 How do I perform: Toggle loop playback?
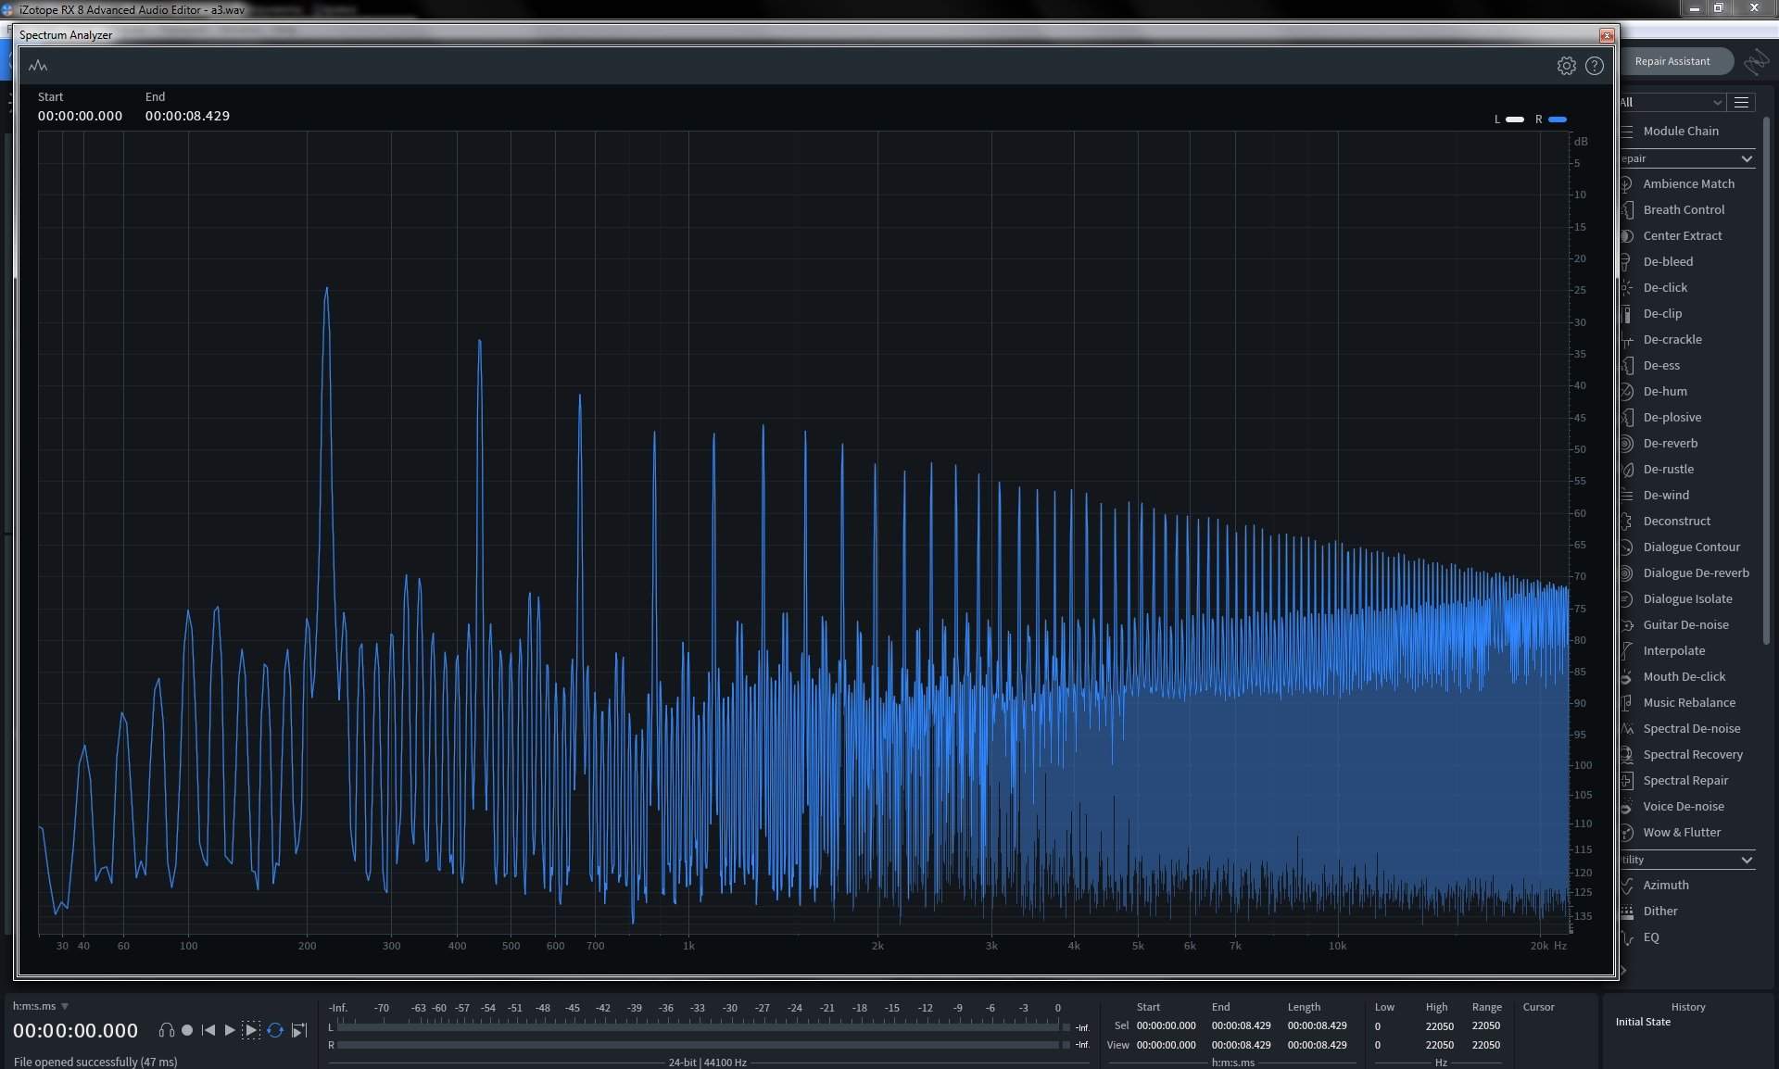point(275,1030)
